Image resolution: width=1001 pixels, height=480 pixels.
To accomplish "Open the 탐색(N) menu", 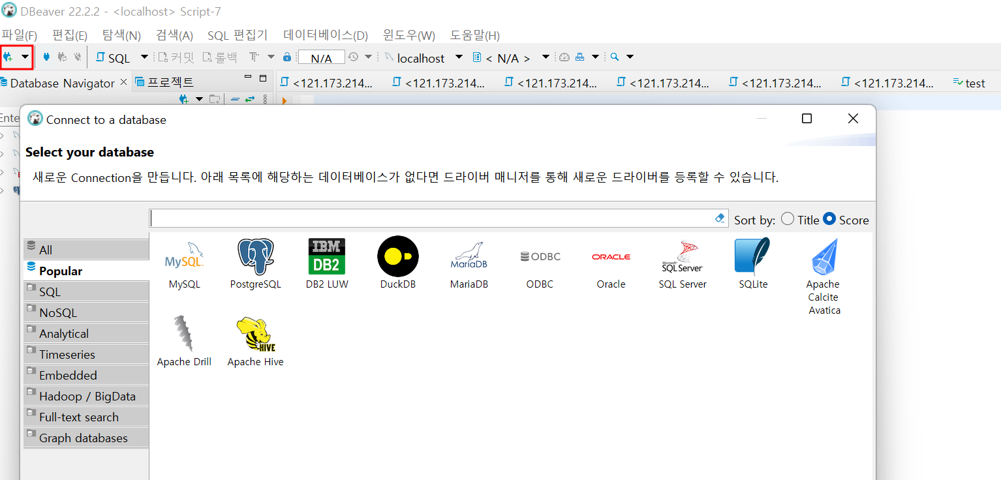I will 121,35.
